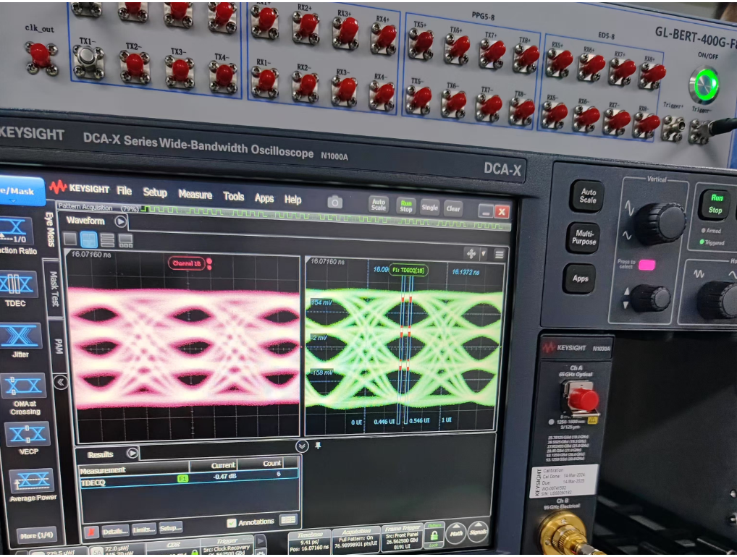
Task: Collapse the waveform area double-chevron
Action: point(302,446)
